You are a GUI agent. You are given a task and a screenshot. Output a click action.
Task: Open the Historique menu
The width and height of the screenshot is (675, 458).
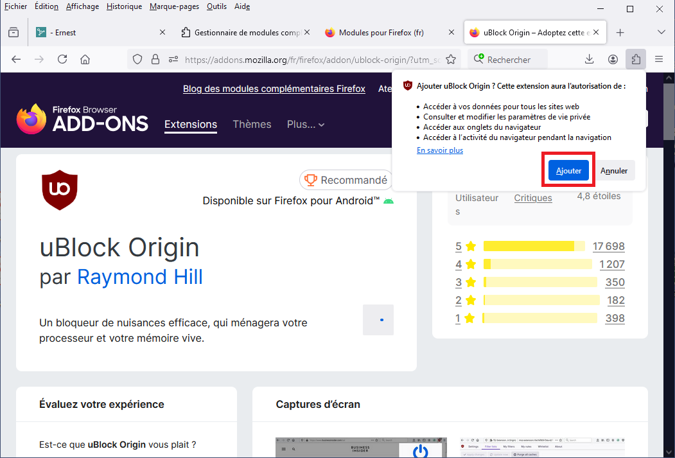tap(124, 6)
